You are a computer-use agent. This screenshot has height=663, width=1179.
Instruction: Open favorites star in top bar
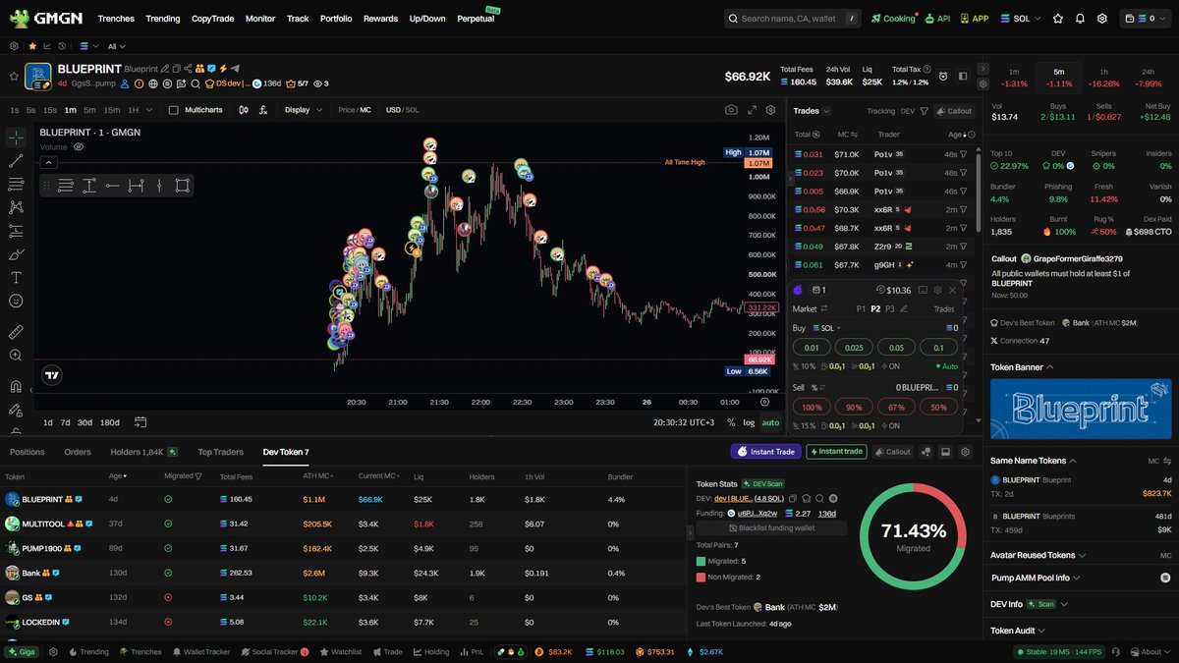(x=1058, y=19)
